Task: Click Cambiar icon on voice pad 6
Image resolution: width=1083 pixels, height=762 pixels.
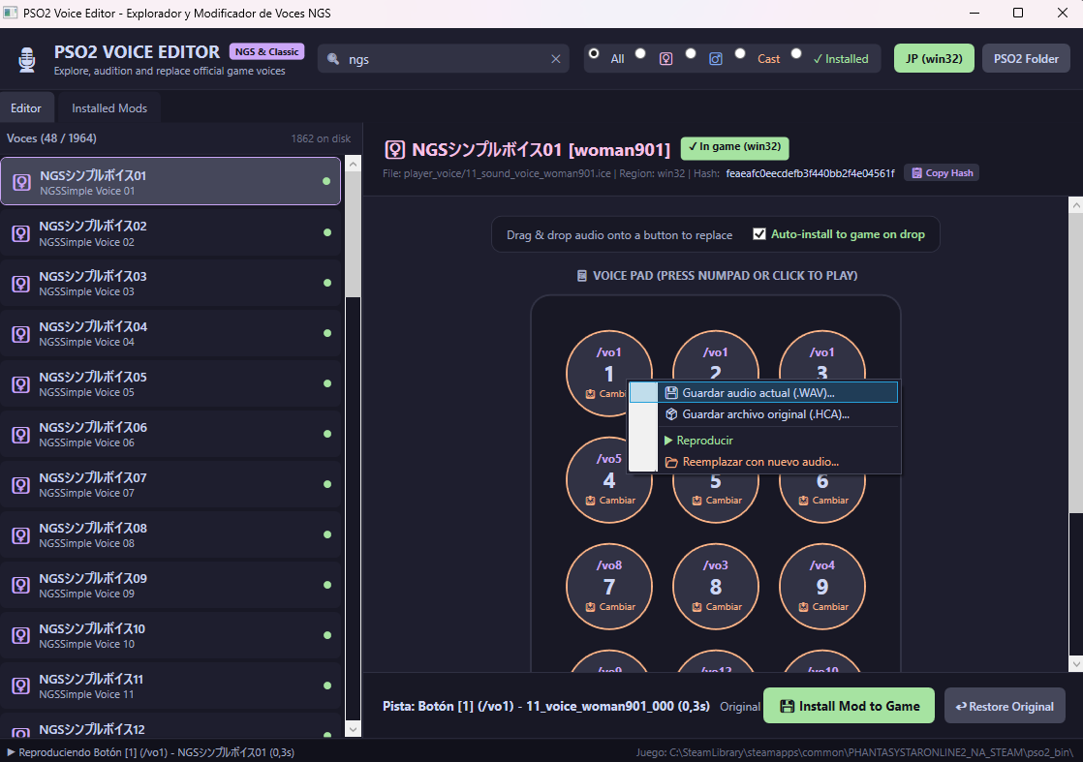Action: click(803, 501)
